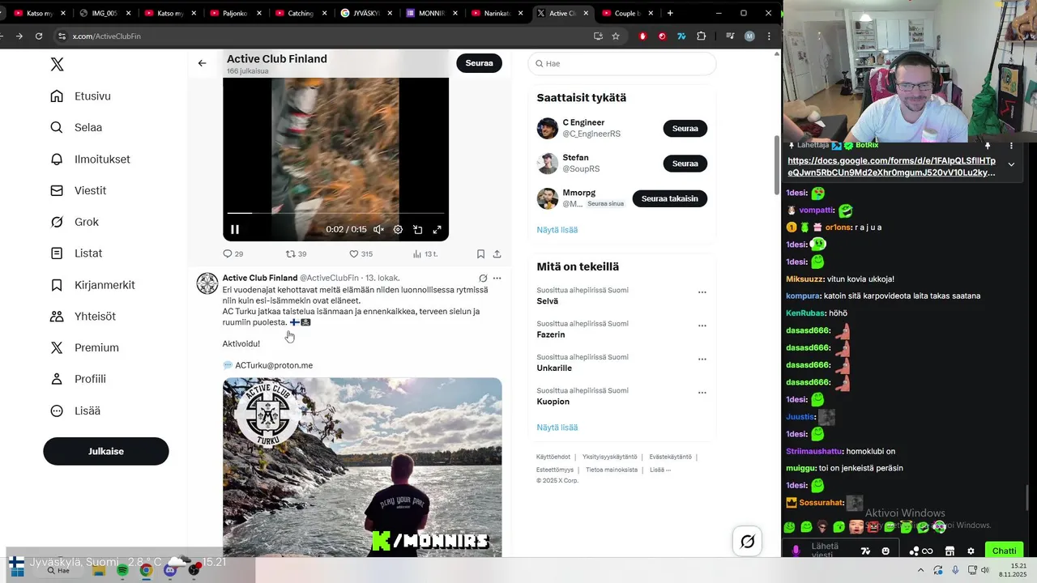Image resolution: width=1037 pixels, height=583 pixels.
Task: Go back with the arrow beside Active Club Finland
Action: [x=202, y=63]
